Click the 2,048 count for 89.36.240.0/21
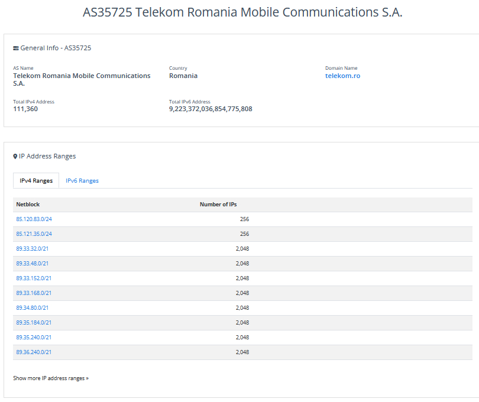The image size is (479, 402). [242, 352]
